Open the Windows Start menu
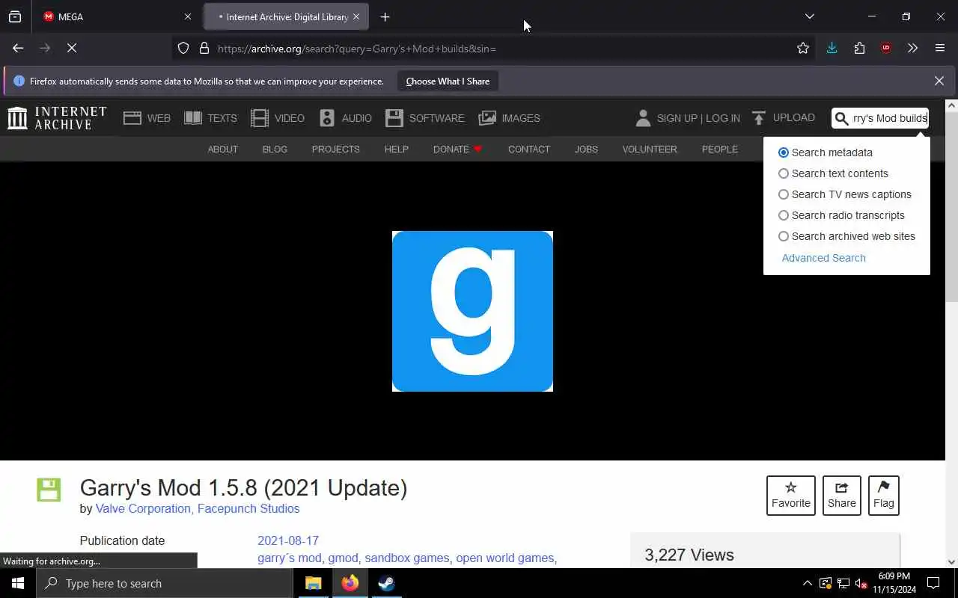Screen dimensions: 958x598 click(x=18, y=583)
